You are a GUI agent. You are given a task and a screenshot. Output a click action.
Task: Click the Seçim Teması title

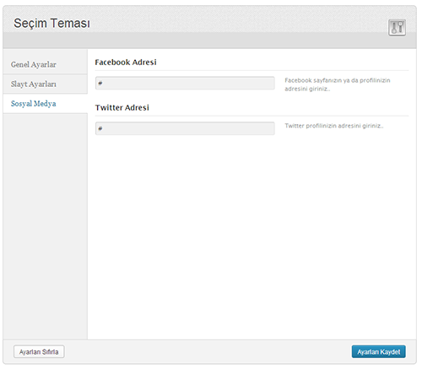click(51, 23)
